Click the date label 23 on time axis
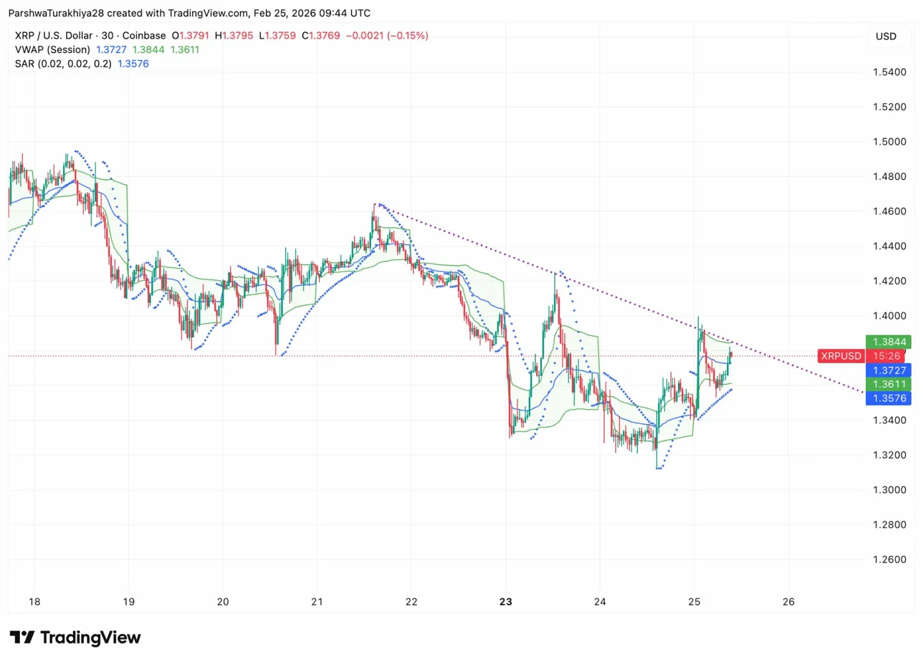This screenshot has height=662, width=923. (506, 601)
